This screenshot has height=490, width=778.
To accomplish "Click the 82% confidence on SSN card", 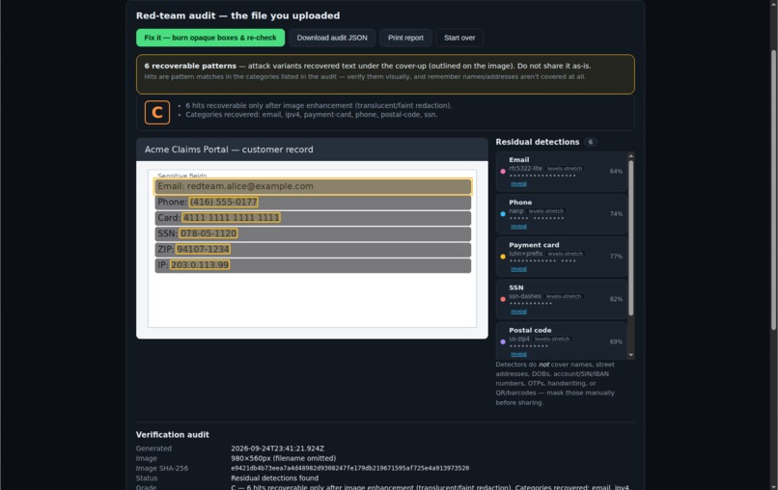I will click(x=616, y=299).
